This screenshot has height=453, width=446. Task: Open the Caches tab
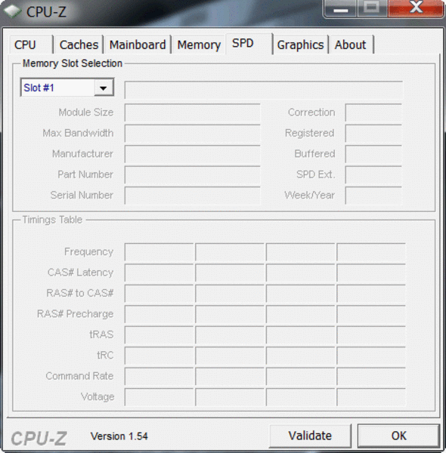79,45
